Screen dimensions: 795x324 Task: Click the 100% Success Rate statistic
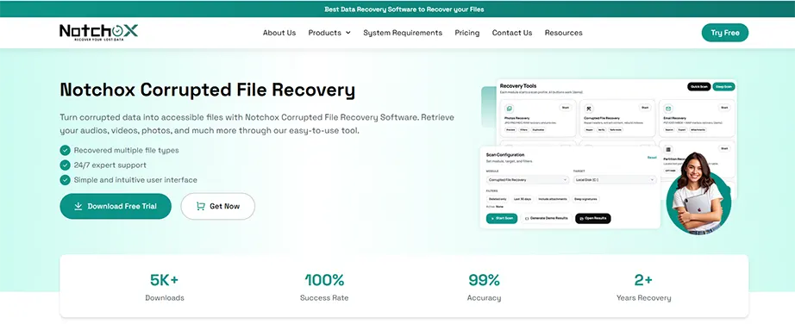[x=324, y=288]
